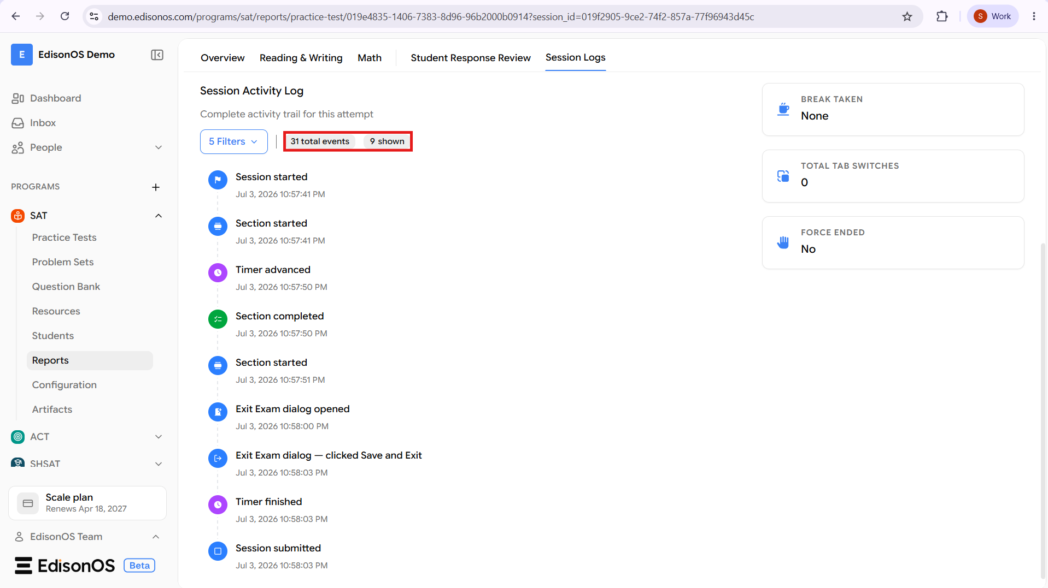
Task: Toggle the EdisonOS Team menu chevron
Action: point(156,537)
